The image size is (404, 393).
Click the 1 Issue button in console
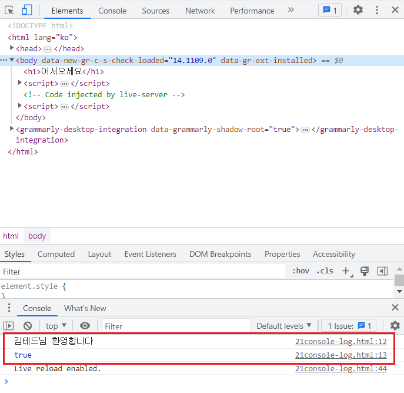coord(349,326)
